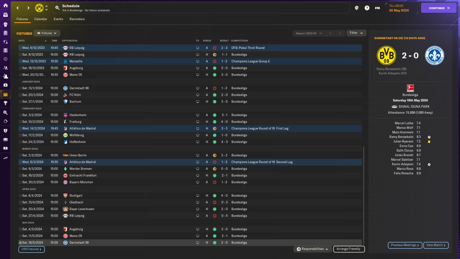Open Previous Meetings

pos(405,245)
